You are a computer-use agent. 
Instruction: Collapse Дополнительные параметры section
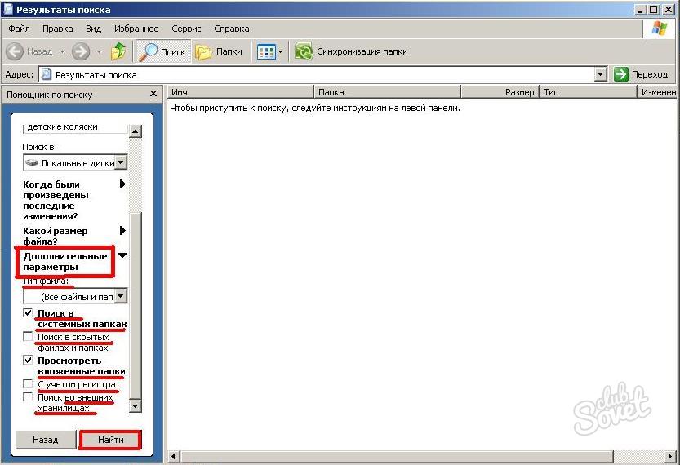[122, 255]
